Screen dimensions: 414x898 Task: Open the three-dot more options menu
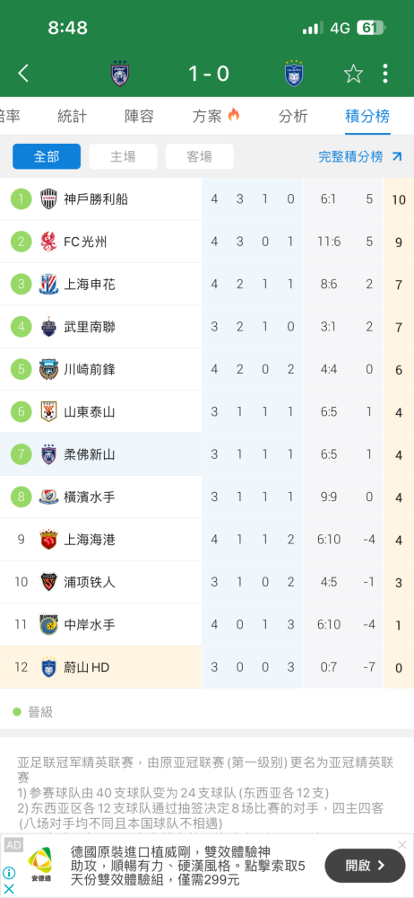tap(385, 74)
